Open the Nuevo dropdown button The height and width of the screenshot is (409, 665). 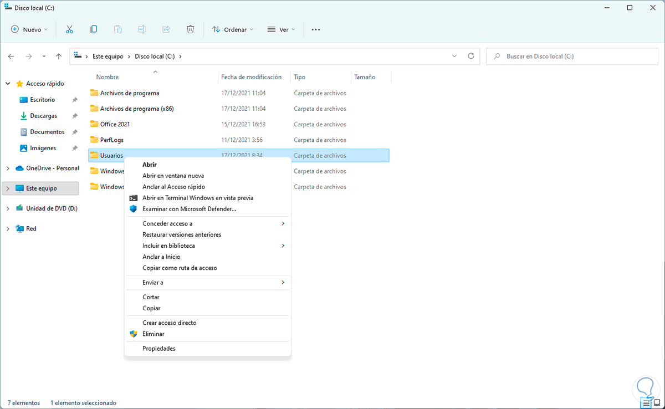(x=29, y=29)
